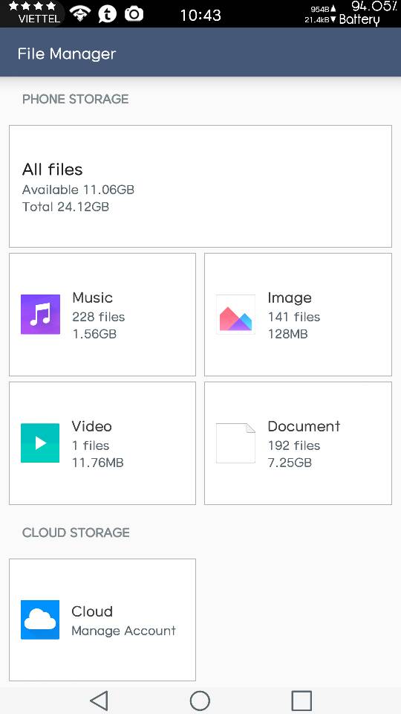401x714 pixels.
Task: Tap the blue Cloud icon
Action: (40, 620)
